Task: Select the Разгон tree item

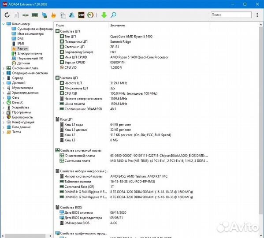Action: [20, 48]
